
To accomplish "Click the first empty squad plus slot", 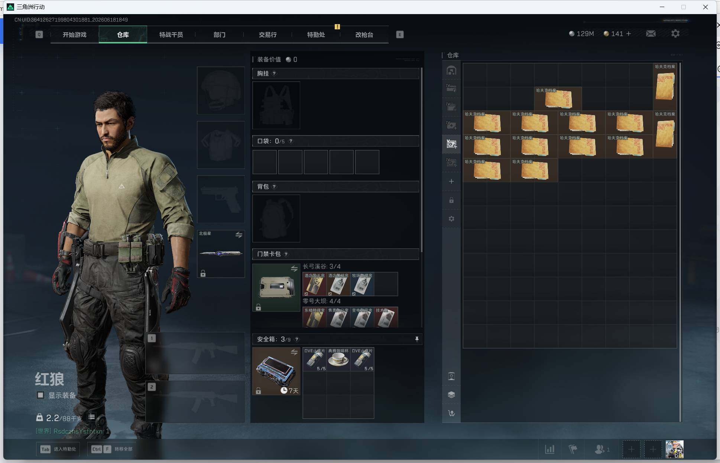I will 631,449.
